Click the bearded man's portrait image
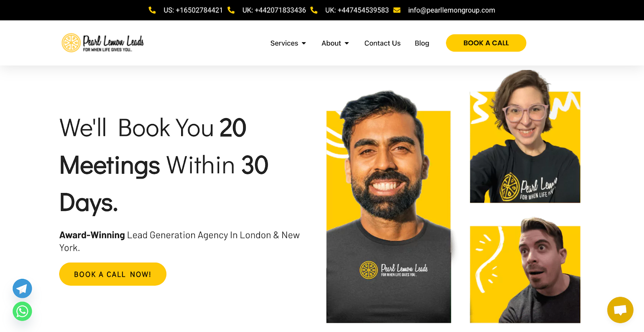This screenshot has width=644, height=332. [x=388, y=207]
